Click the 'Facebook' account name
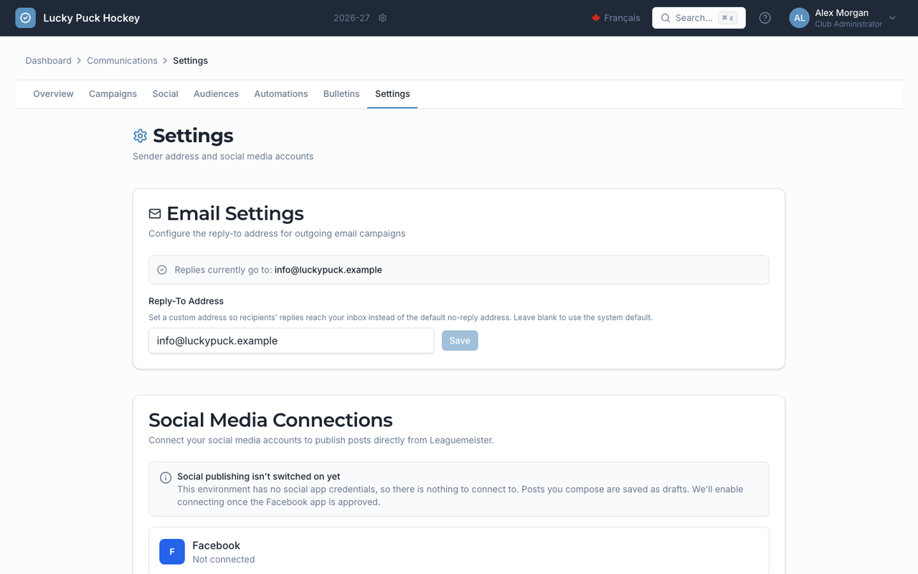The image size is (918, 574). pyautogui.click(x=216, y=545)
